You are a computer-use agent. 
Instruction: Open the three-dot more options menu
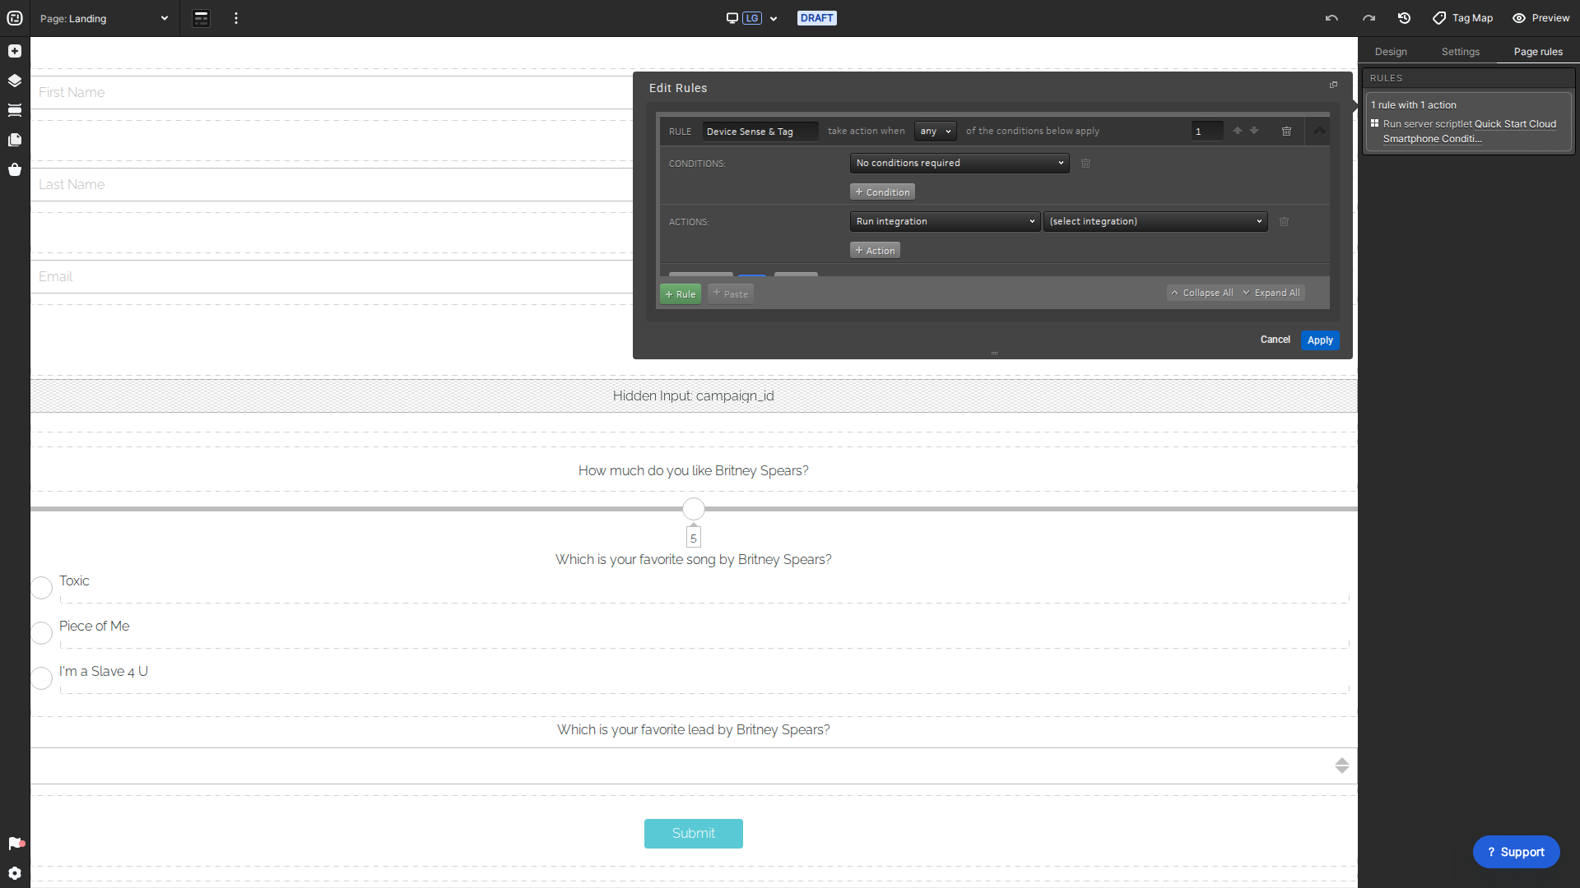[236, 18]
